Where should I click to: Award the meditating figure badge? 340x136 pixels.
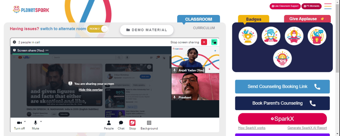294,36
